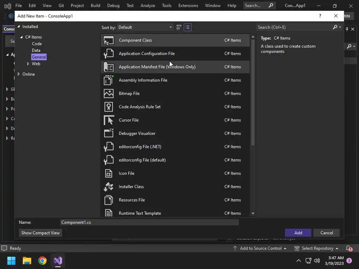
Task: Click the network tray icon
Action: (308, 261)
